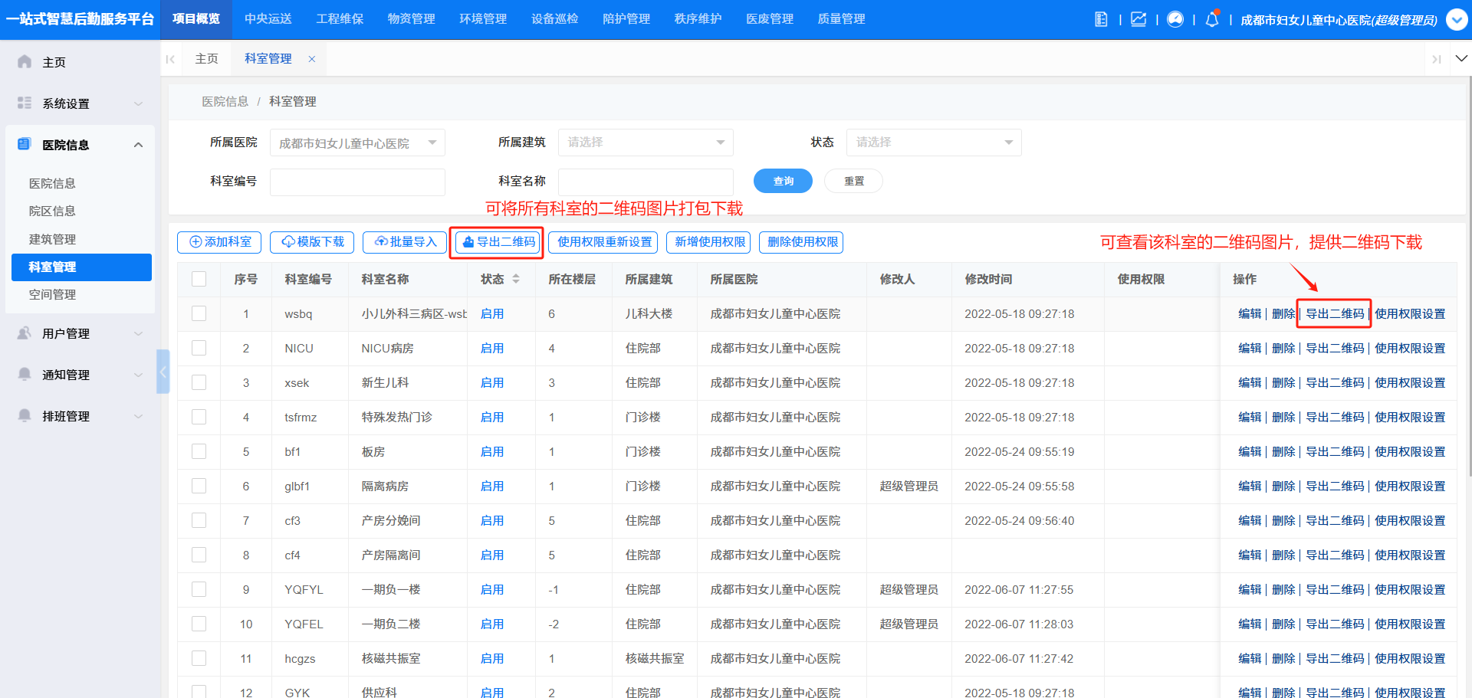The width and height of the screenshot is (1472, 698).
Task: Jump to the last tab with the right-end arrow
Action: coord(1437,59)
